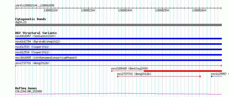Click ruler position 138882400

pos(125,10)
